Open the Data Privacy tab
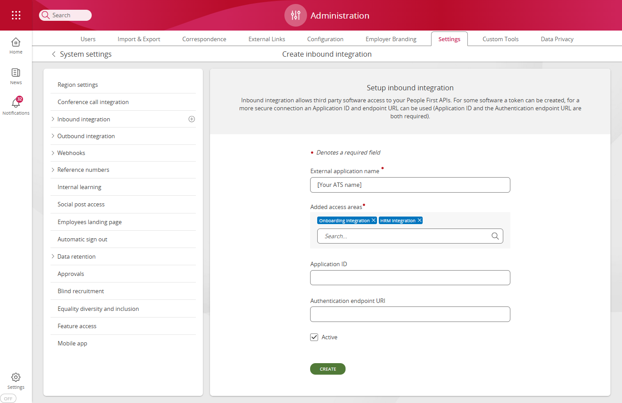Viewport: 622px width, 403px height. [x=557, y=39]
